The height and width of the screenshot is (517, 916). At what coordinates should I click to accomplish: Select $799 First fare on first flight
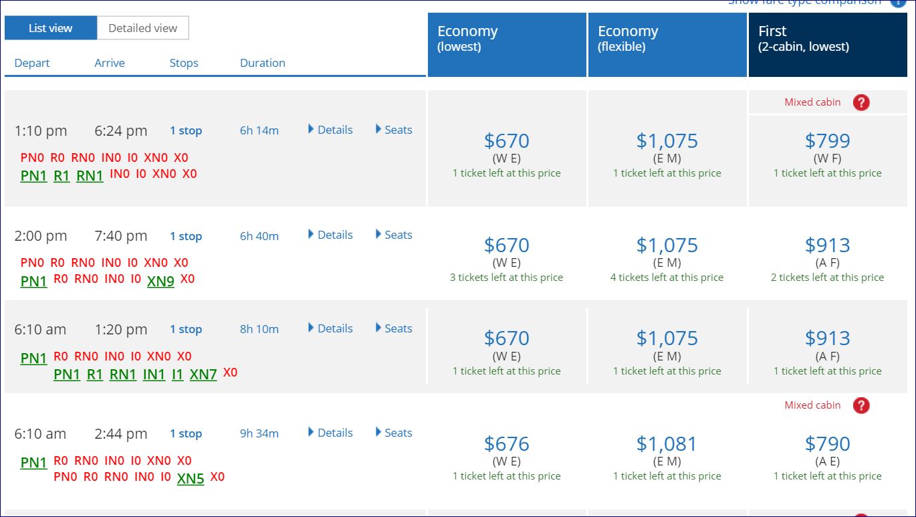click(x=827, y=141)
